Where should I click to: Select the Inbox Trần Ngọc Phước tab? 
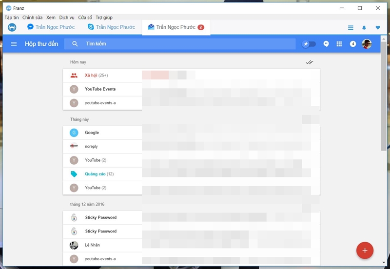click(x=176, y=27)
